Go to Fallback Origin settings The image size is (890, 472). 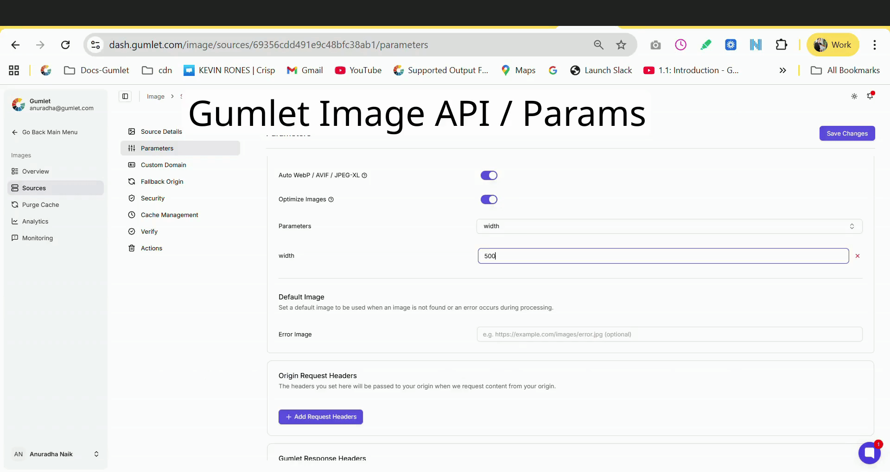click(x=180, y=182)
